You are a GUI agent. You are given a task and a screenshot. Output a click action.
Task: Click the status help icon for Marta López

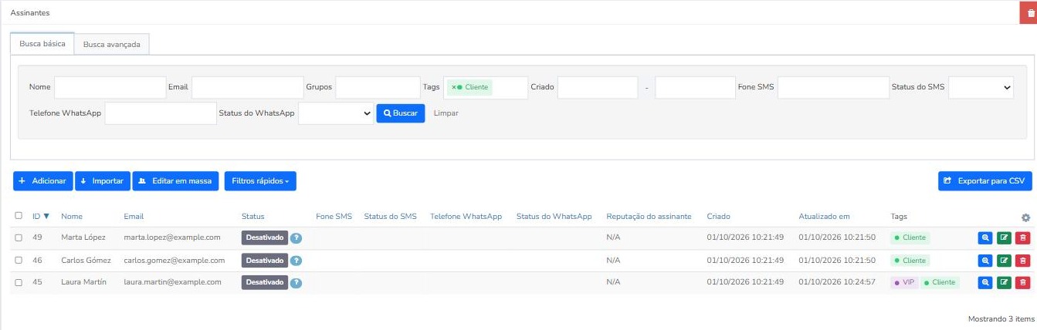(296, 239)
